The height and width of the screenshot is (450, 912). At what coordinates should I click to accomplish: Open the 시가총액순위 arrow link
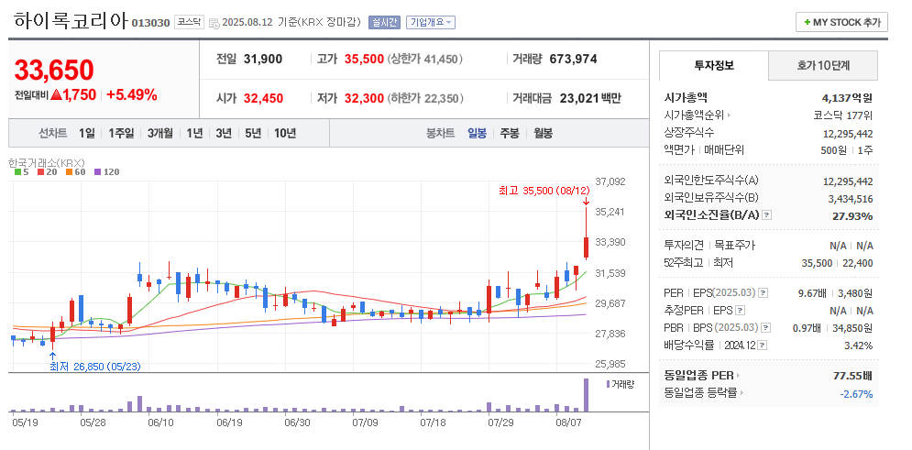[729, 115]
